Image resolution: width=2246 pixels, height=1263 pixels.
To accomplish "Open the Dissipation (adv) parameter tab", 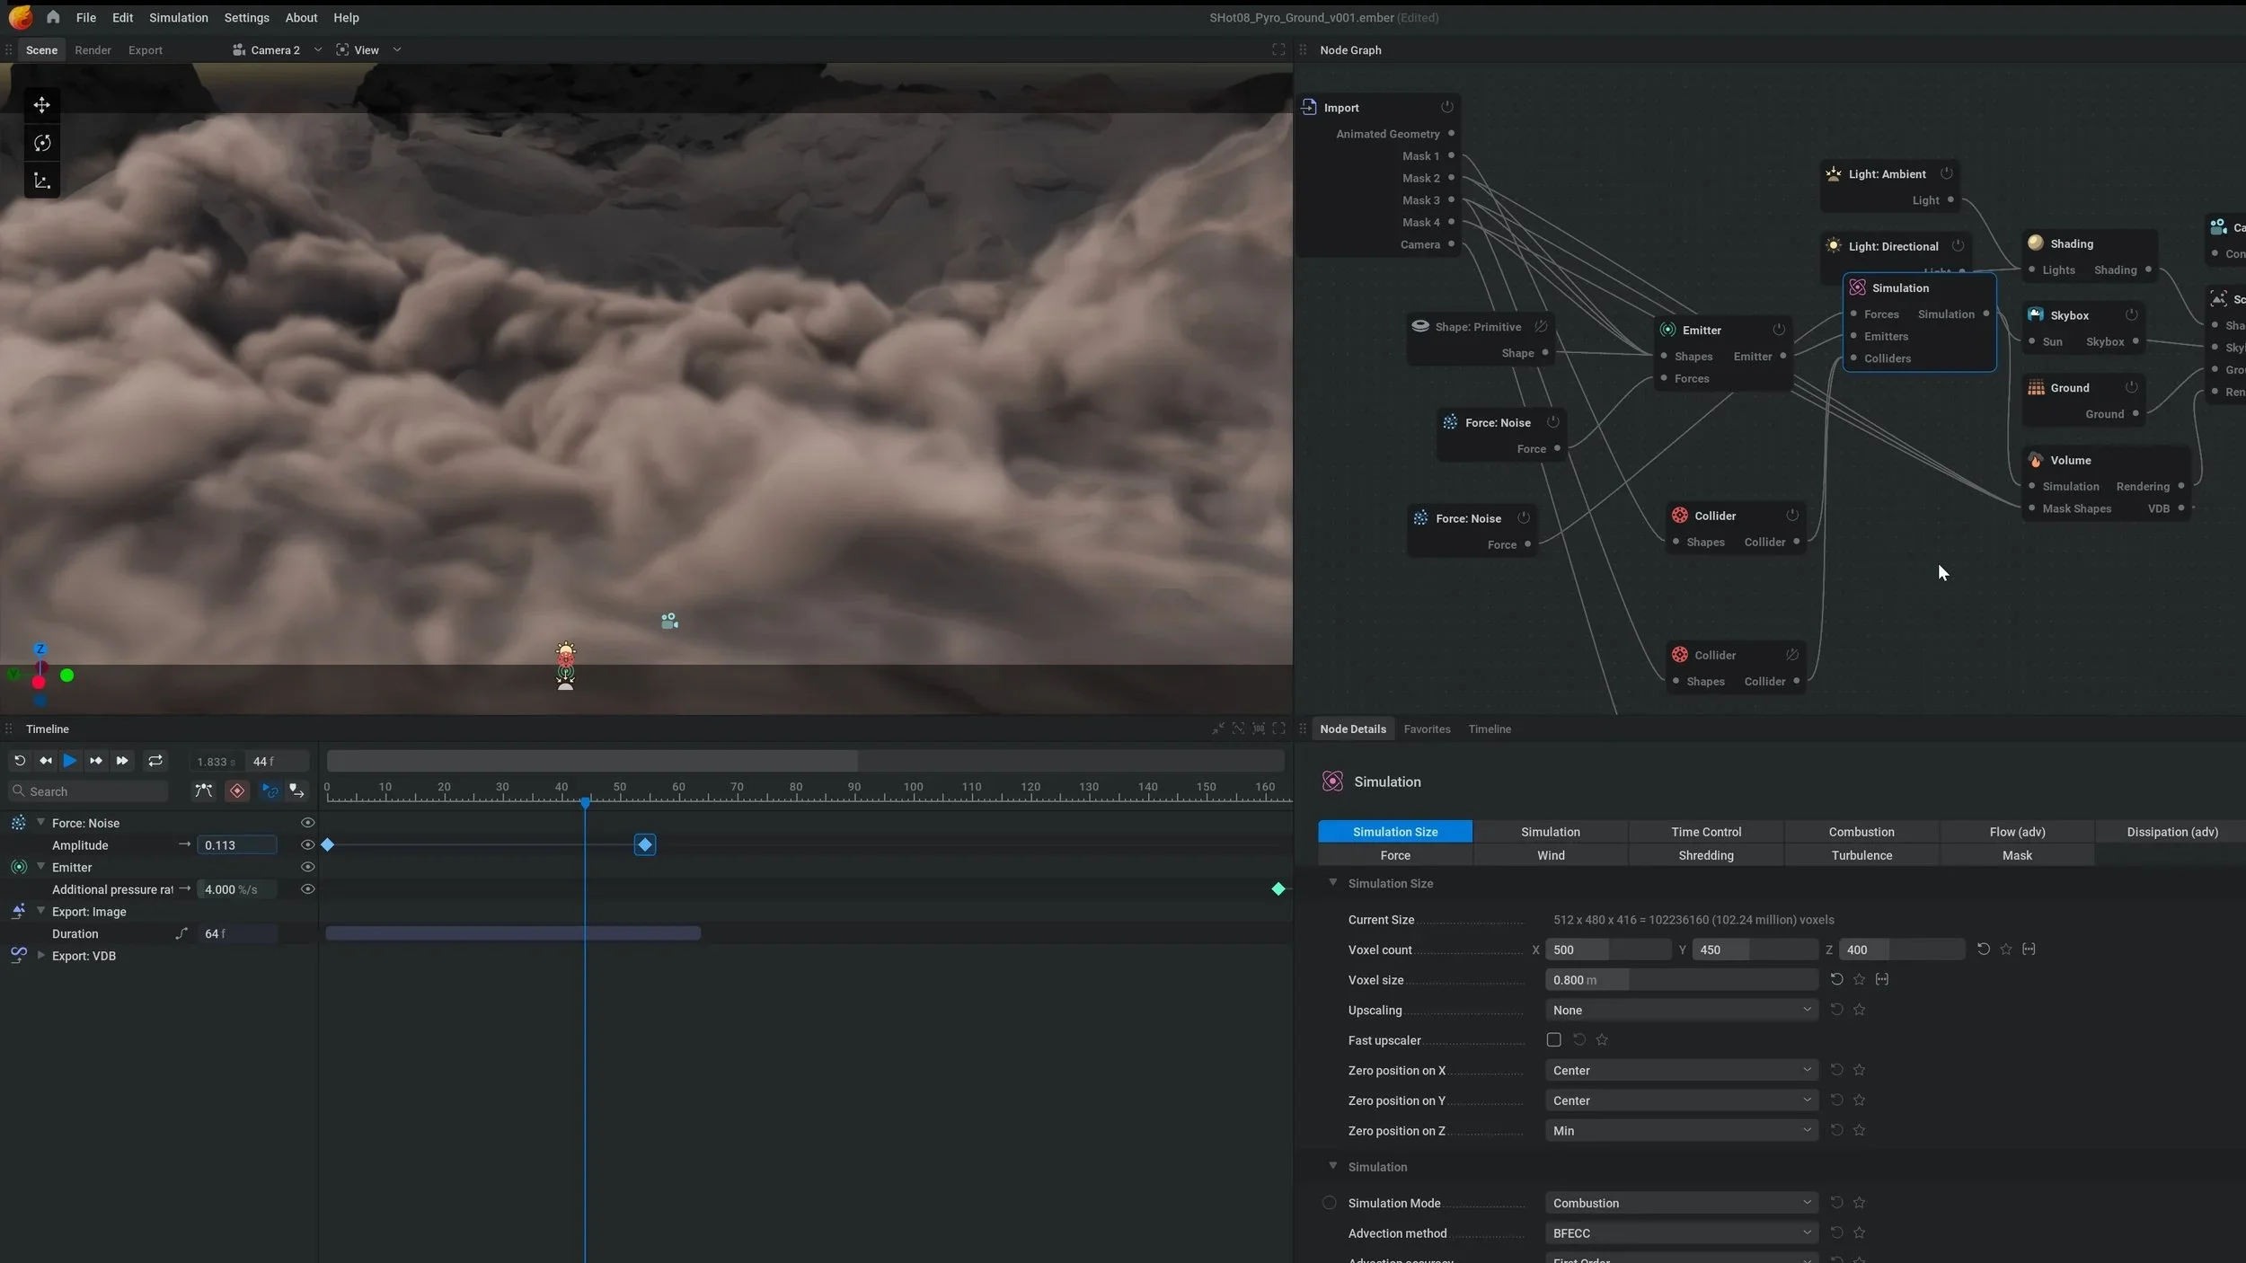I will (x=2171, y=832).
